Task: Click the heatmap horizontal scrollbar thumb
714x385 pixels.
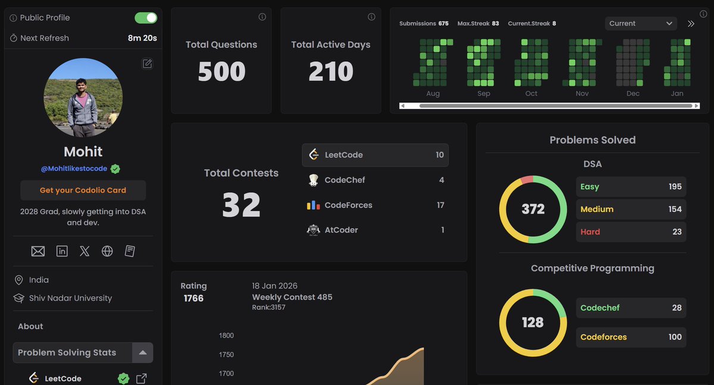Action: pyautogui.click(x=556, y=106)
